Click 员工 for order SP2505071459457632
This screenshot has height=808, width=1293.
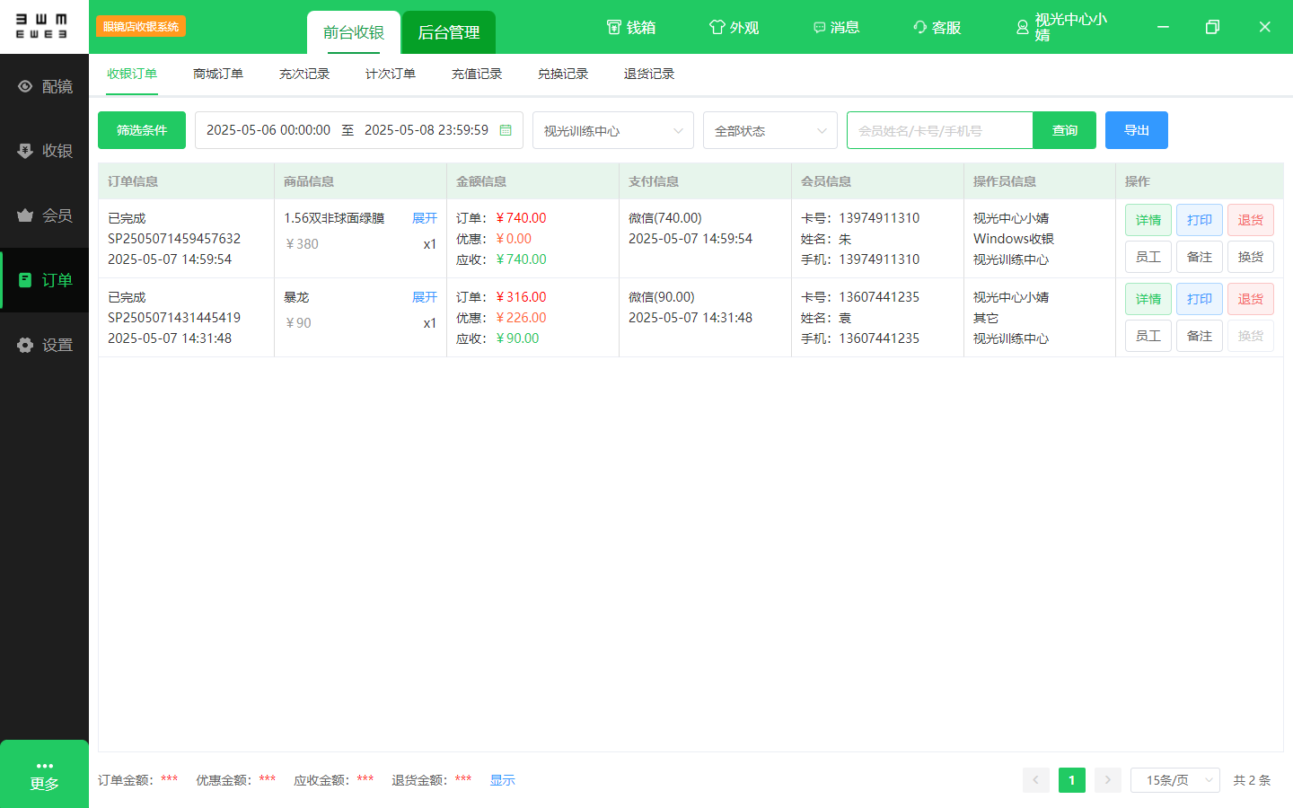1148,257
